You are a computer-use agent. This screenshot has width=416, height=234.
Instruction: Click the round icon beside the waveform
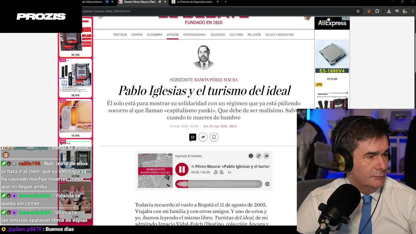[267, 184]
